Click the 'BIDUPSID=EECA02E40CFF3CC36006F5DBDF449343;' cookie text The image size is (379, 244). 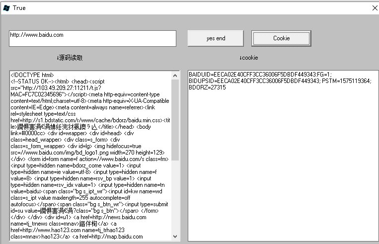pyautogui.click(x=255, y=81)
